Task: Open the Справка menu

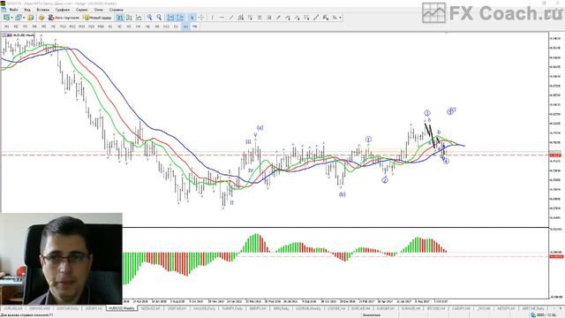Action: pyautogui.click(x=116, y=10)
